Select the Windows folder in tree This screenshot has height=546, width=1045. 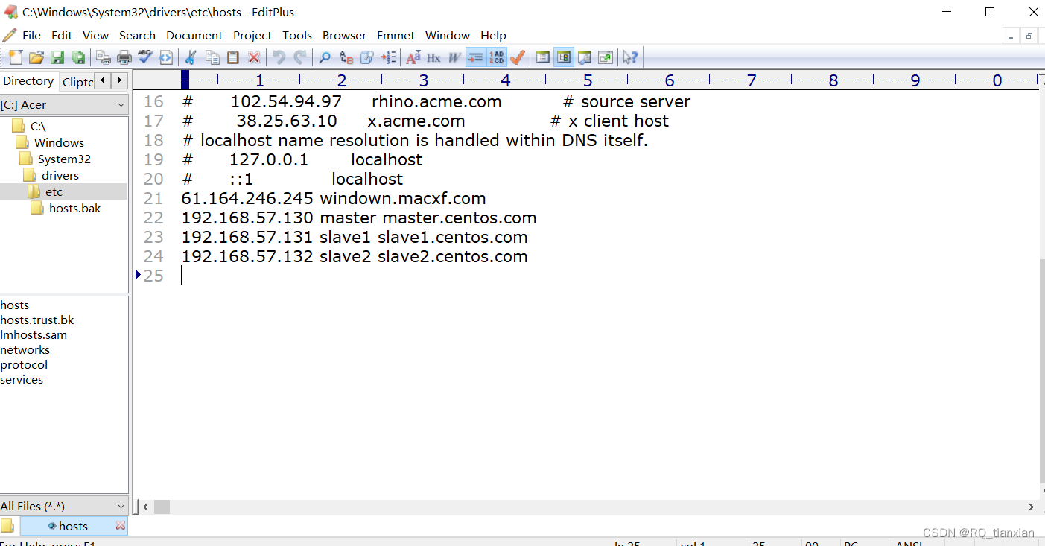(x=59, y=143)
